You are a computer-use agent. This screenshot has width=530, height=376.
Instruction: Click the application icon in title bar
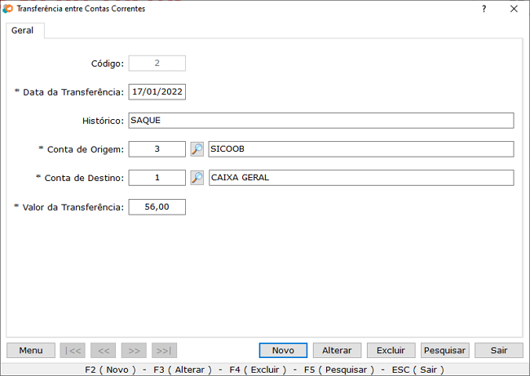pos(8,9)
